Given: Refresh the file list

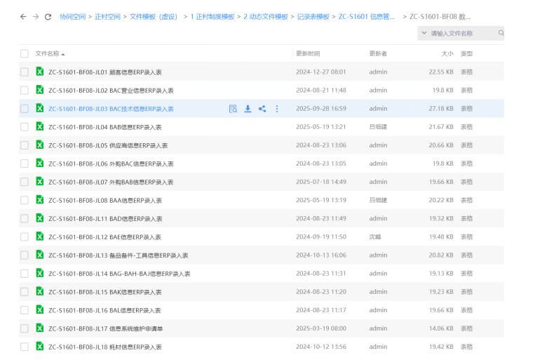Looking at the screenshot, I should click(48, 16).
